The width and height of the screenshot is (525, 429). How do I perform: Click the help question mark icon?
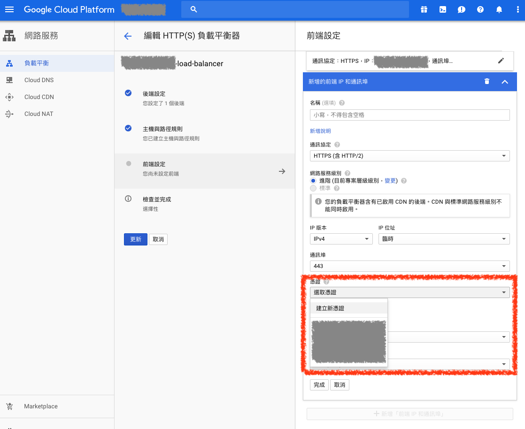click(480, 9)
